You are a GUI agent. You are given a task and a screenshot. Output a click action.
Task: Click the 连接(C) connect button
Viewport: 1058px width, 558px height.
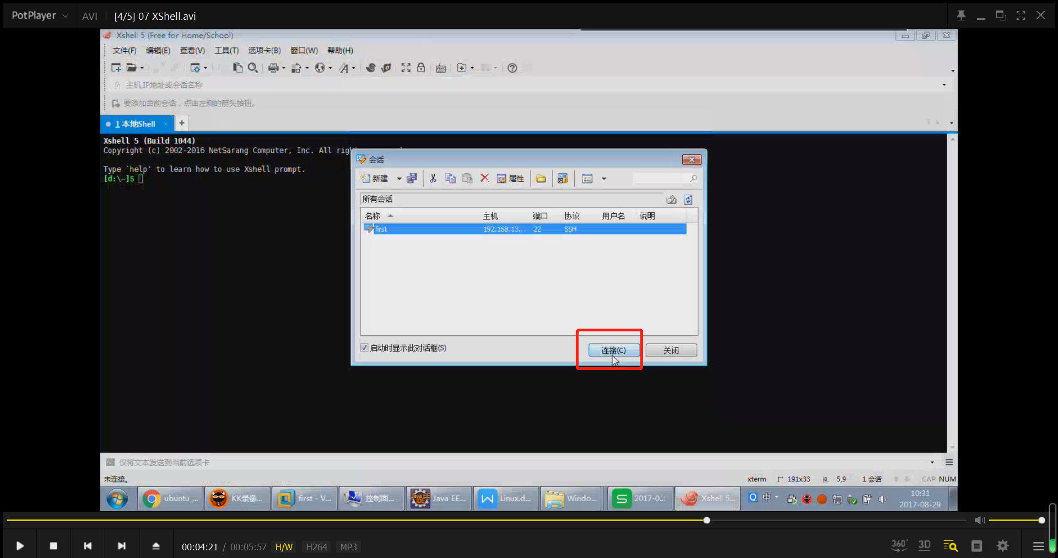[613, 350]
